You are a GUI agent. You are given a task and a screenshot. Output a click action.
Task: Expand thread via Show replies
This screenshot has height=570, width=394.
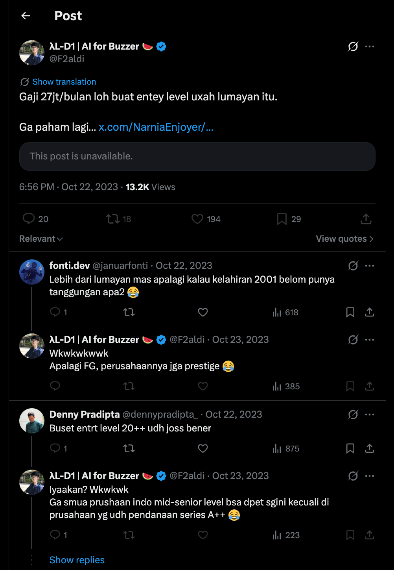pyautogui.click(x=77, y=560)
